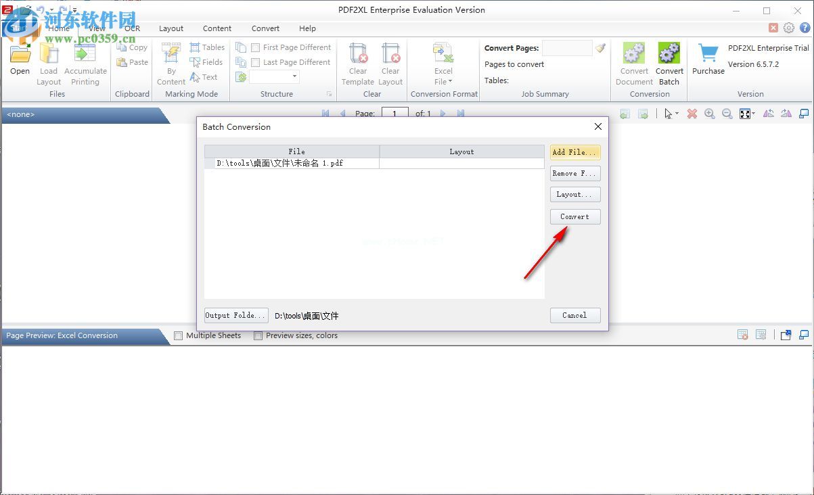Image resolution: width=814 pixels, height=495 pixels.
Task: Expand the pointer tool dropdown arrow
Action: (677, 114)
